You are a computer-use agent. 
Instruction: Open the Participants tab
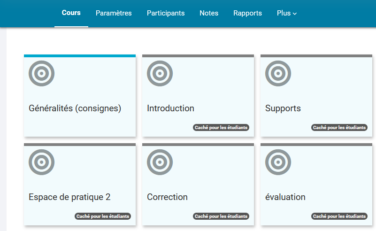[166, 13]
